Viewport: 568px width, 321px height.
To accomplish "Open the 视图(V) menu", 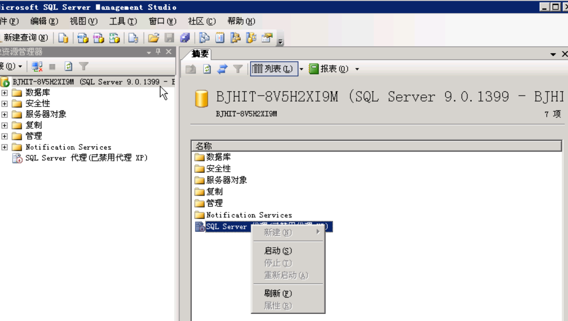I will pos(84,21).
